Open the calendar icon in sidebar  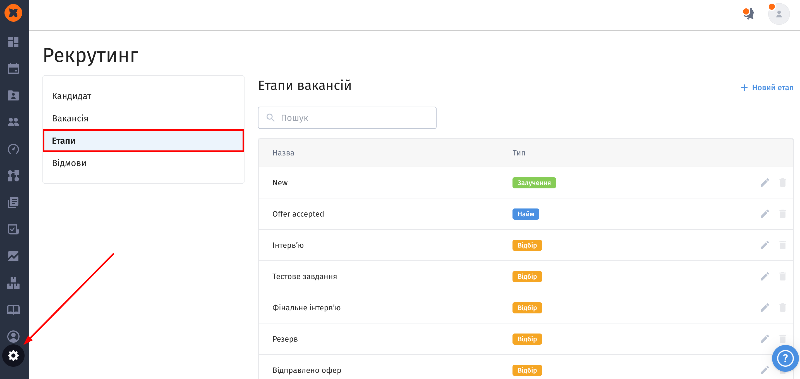pos(13,69)
